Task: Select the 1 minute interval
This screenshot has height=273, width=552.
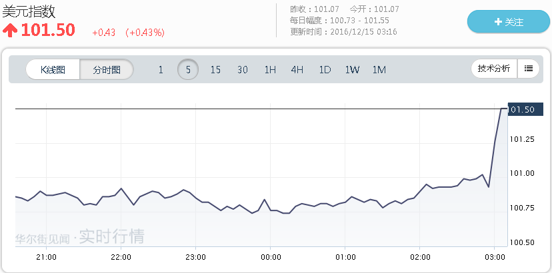Action: click(161, 69)
